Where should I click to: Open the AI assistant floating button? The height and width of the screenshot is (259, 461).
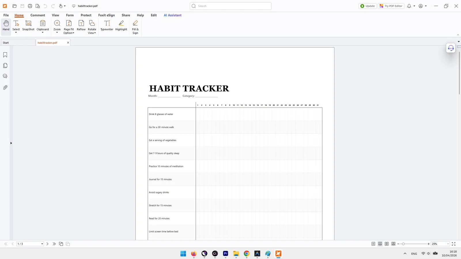[451, 48]
